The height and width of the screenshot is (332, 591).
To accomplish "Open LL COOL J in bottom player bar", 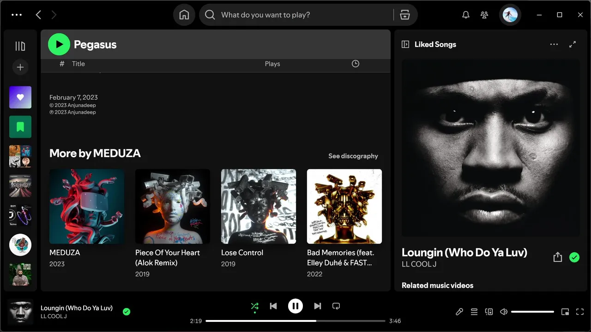I will [54, 316].
